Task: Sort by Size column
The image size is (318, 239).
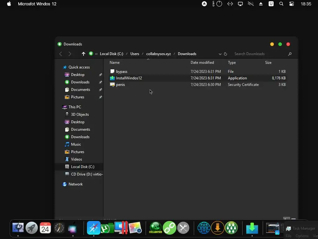Action: pos(268,63)
